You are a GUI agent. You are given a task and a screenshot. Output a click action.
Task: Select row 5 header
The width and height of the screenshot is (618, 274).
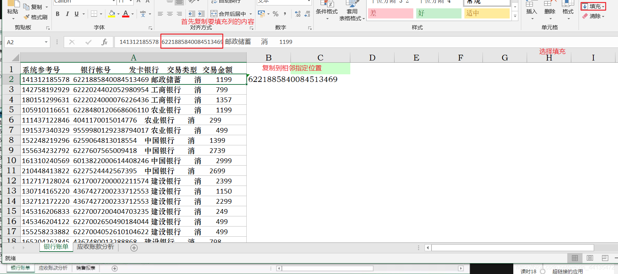click(x=11, y=109)
